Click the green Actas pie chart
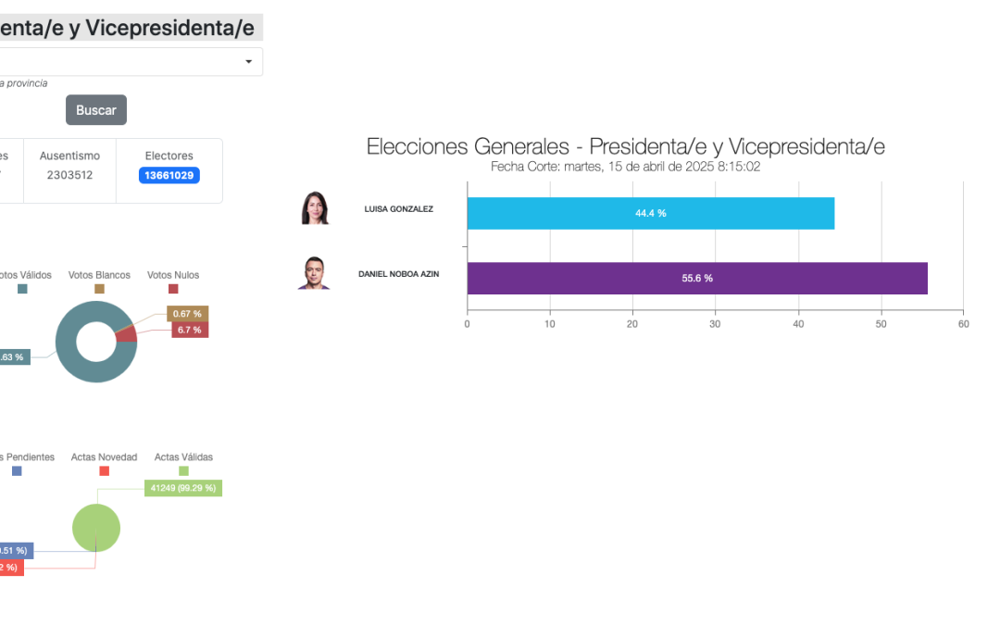The width and height of the screenshot is (1000, 625). click(96, 528)
